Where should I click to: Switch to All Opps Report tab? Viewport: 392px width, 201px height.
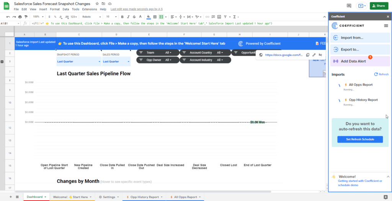(x=185, y=197)
